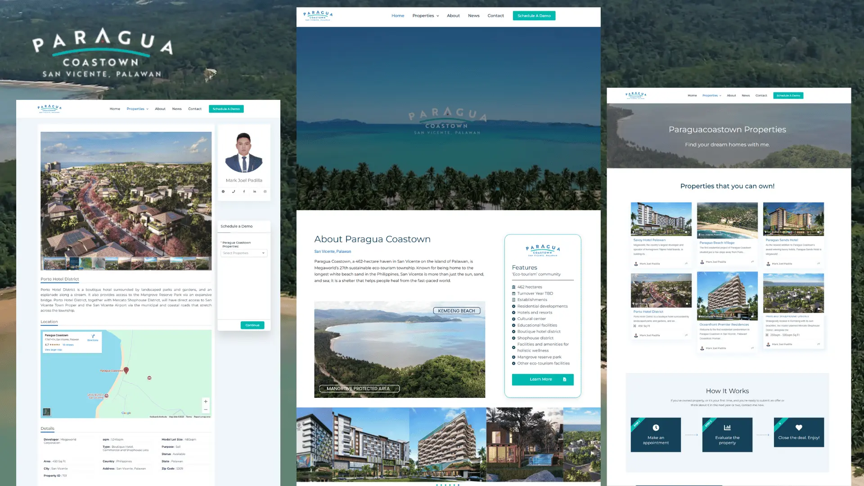Select News in right properties page nav
The width and height of the screenshot is (864, 486).
(x=746, y=95)
